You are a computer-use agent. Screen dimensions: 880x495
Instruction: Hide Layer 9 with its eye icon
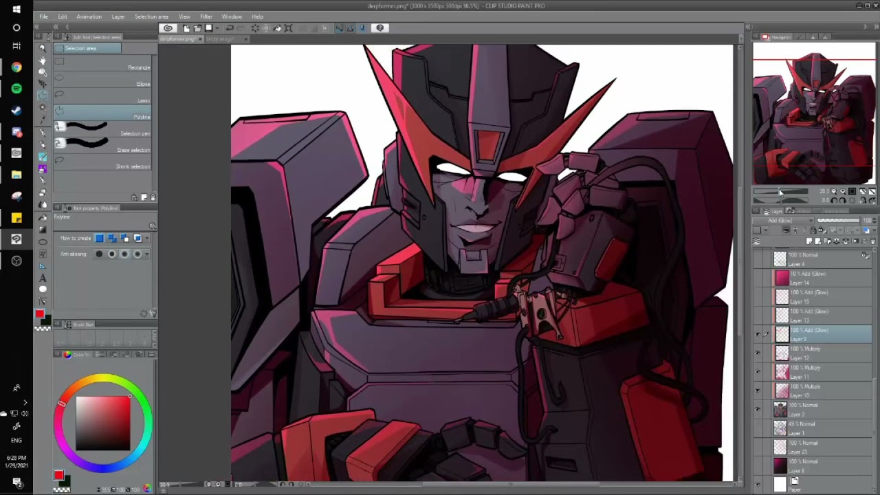coord(758,334)
